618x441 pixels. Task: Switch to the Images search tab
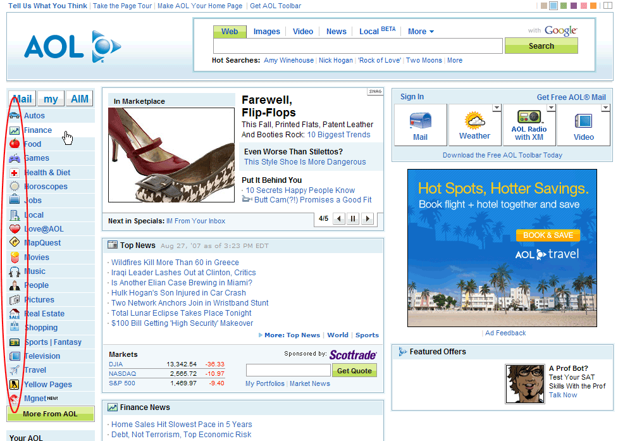tap(266, 32)
